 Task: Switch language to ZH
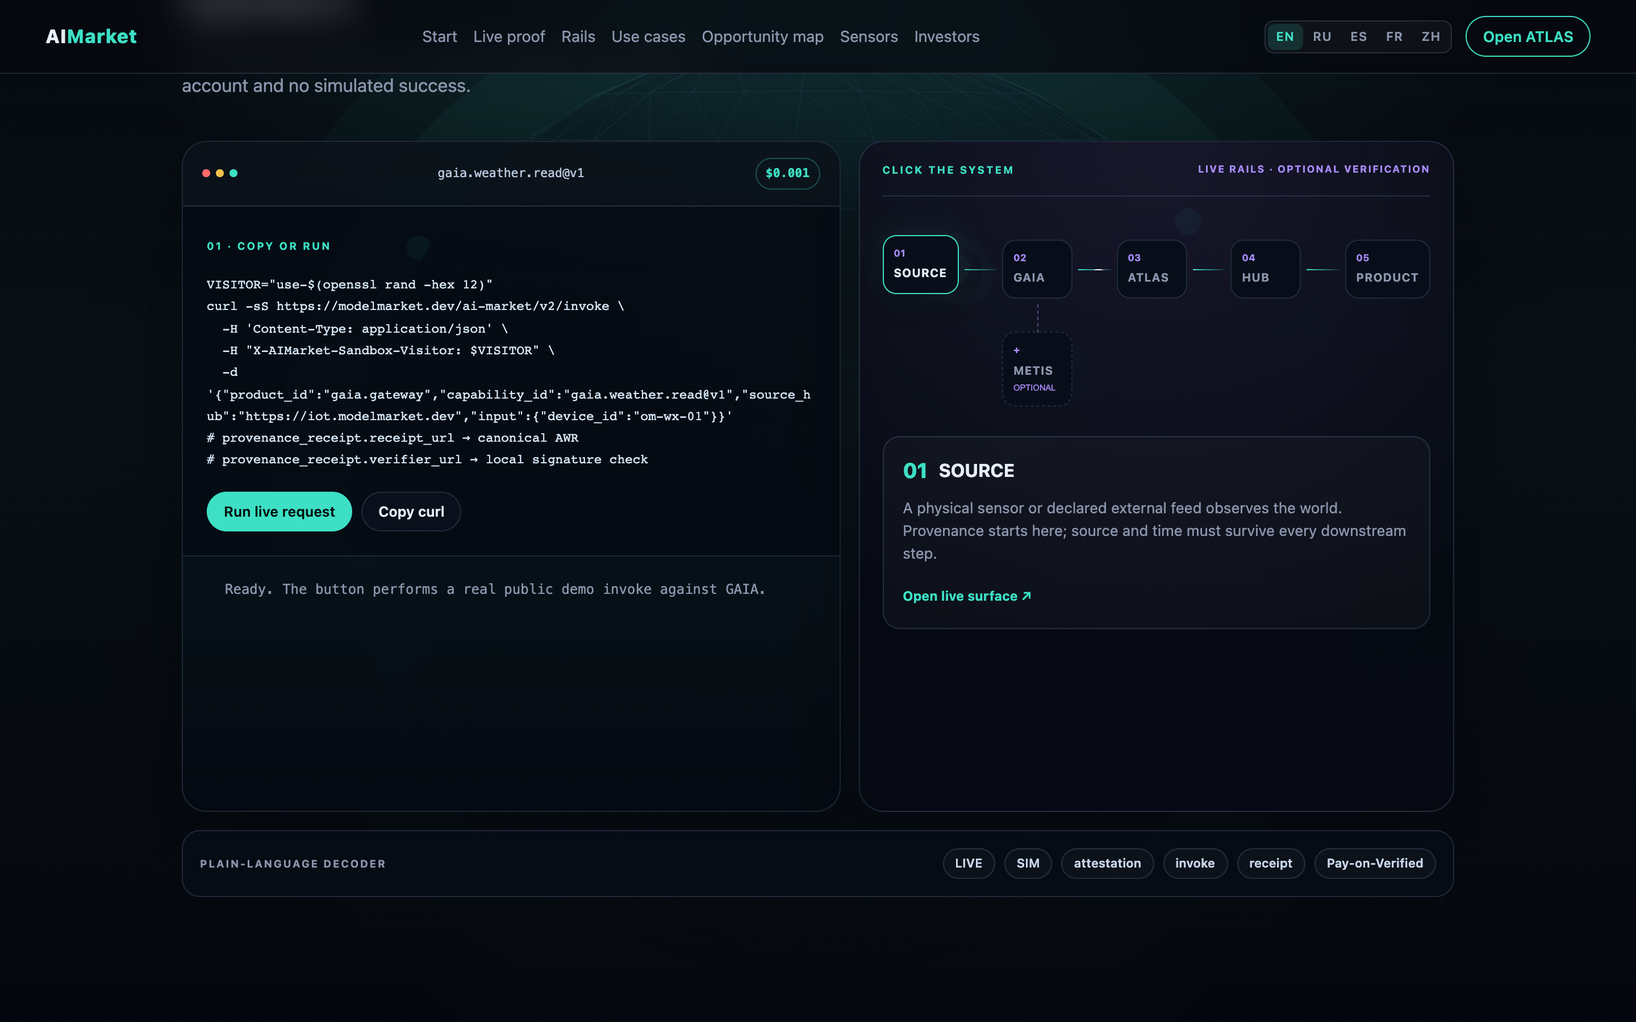pos(1430,36)
